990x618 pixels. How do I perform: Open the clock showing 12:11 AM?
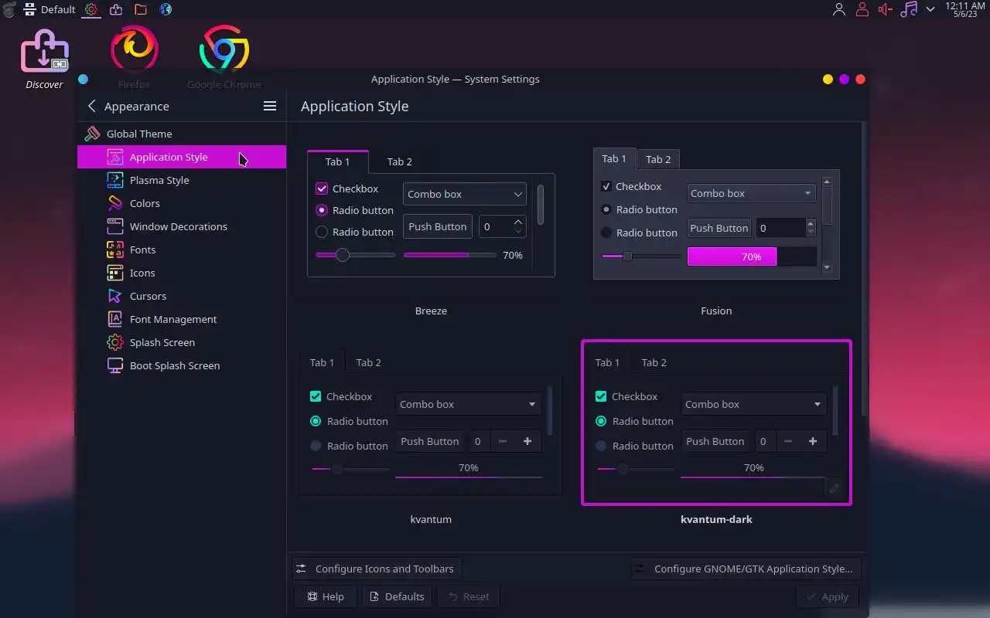click(965, 9)
